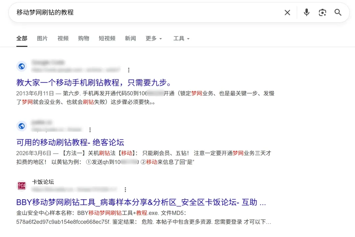
Task: Click globe favicon of first result
Action: [x=22, y=66]
